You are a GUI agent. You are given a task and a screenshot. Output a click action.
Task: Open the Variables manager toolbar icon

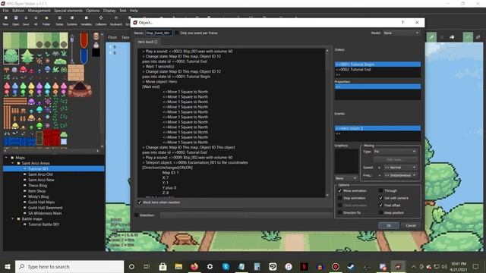tap(86, 20)
